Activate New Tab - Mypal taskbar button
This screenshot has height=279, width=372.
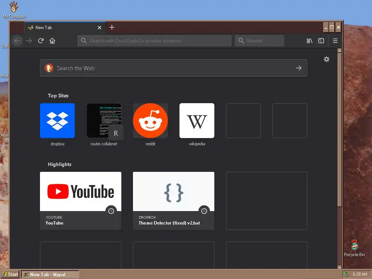click(x=50, y=275)
